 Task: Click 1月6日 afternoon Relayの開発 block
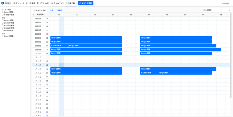pos(176,38)
